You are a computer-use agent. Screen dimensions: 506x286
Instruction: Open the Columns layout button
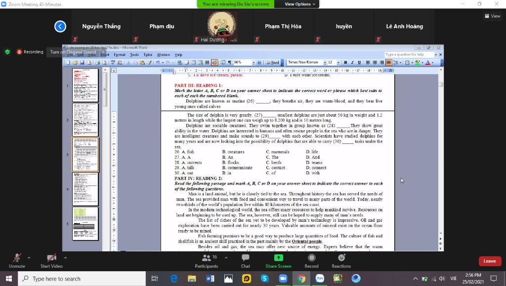(x=207, y=62)
